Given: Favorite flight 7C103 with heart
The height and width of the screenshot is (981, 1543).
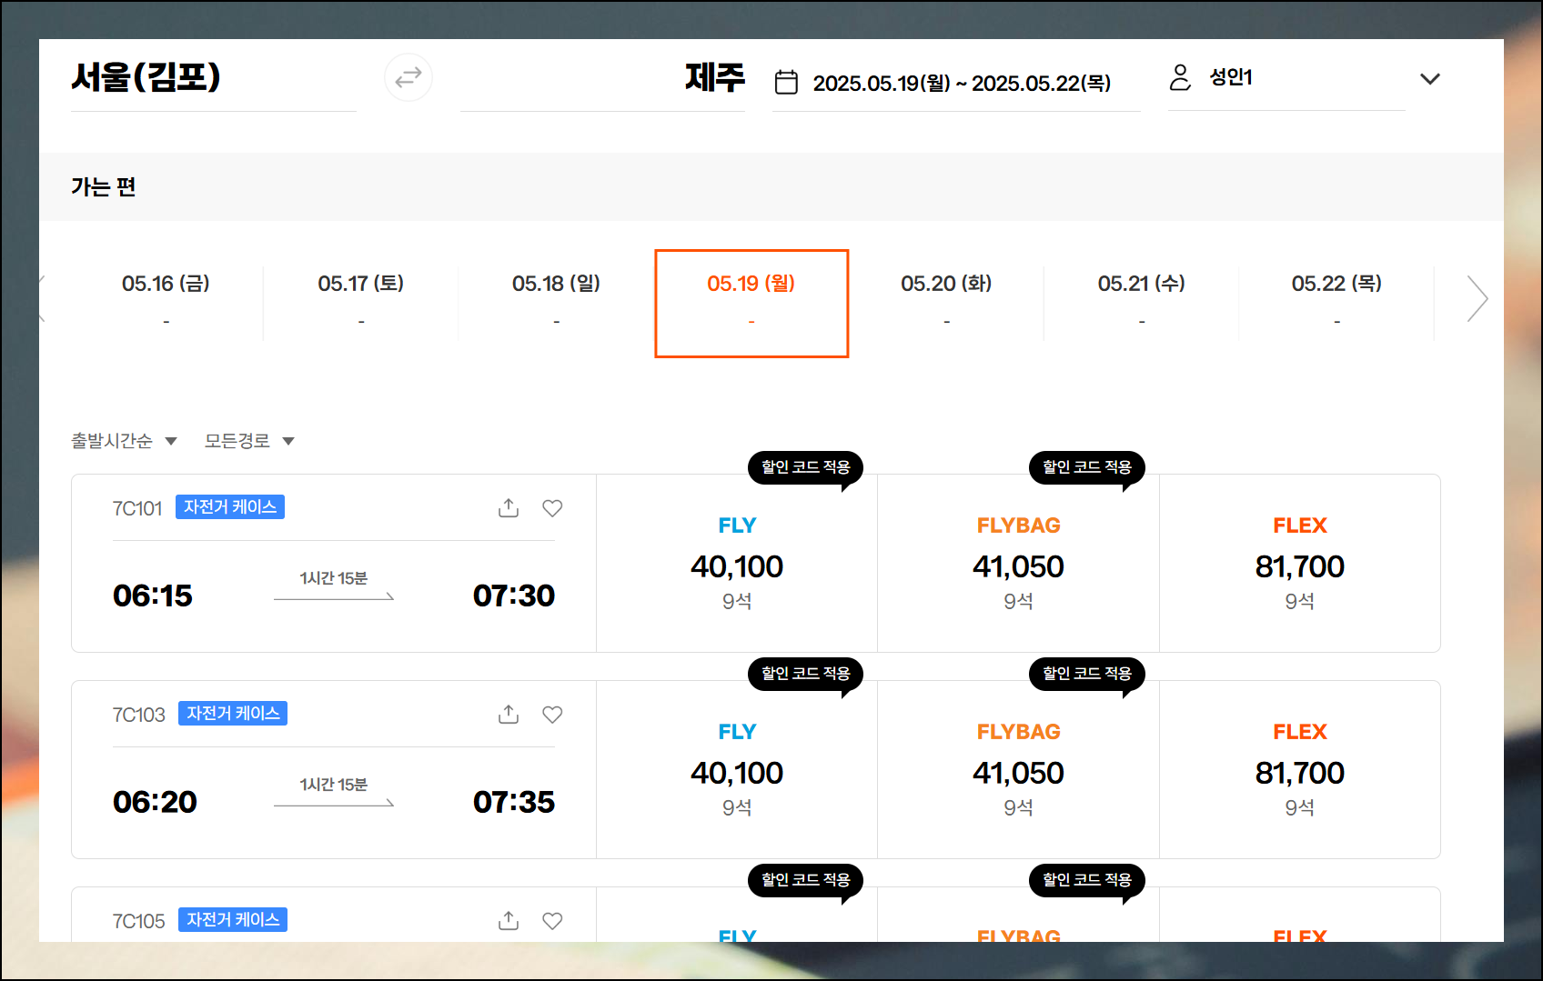Looking at the screenshot, I should point(552,715).
